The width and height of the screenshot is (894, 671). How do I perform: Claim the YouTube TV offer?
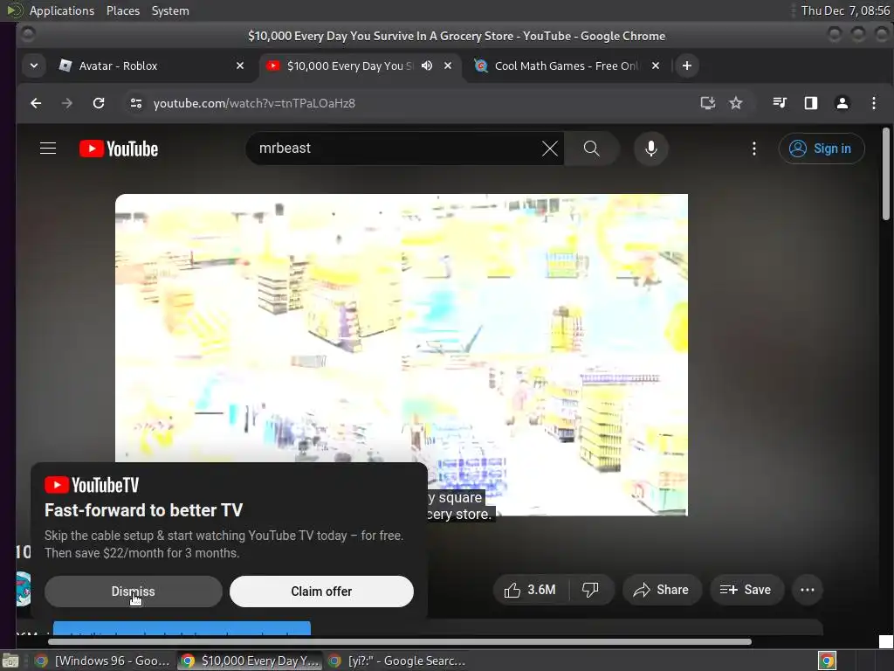[321, 591]
